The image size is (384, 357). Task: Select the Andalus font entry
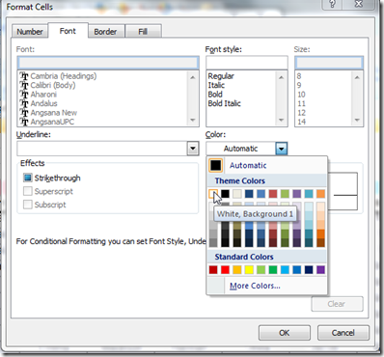pyautogui.click(x=39, y=103)
